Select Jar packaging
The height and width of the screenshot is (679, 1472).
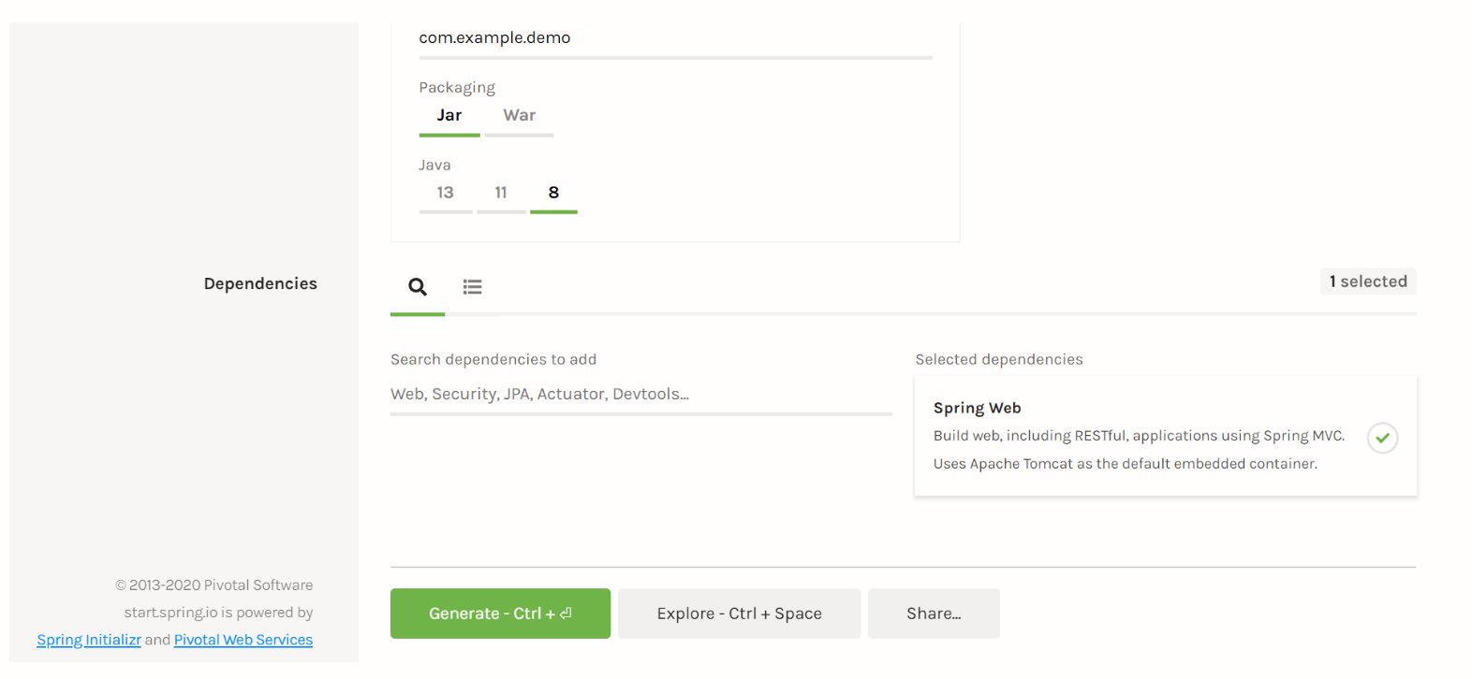tap(449, 116)
